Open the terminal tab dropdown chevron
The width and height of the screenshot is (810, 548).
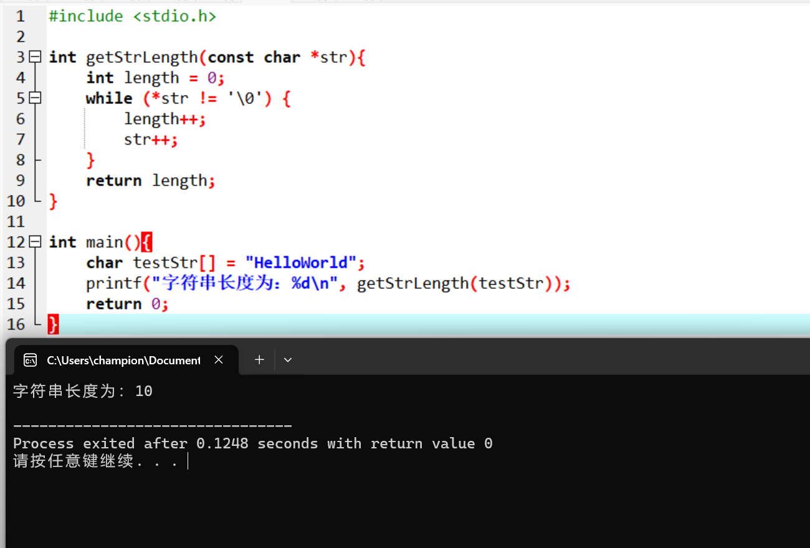point(288,360)
